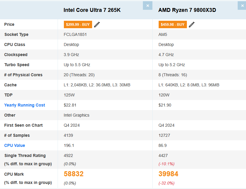Click the Single Thread Rating label

[x=25, y=155]
